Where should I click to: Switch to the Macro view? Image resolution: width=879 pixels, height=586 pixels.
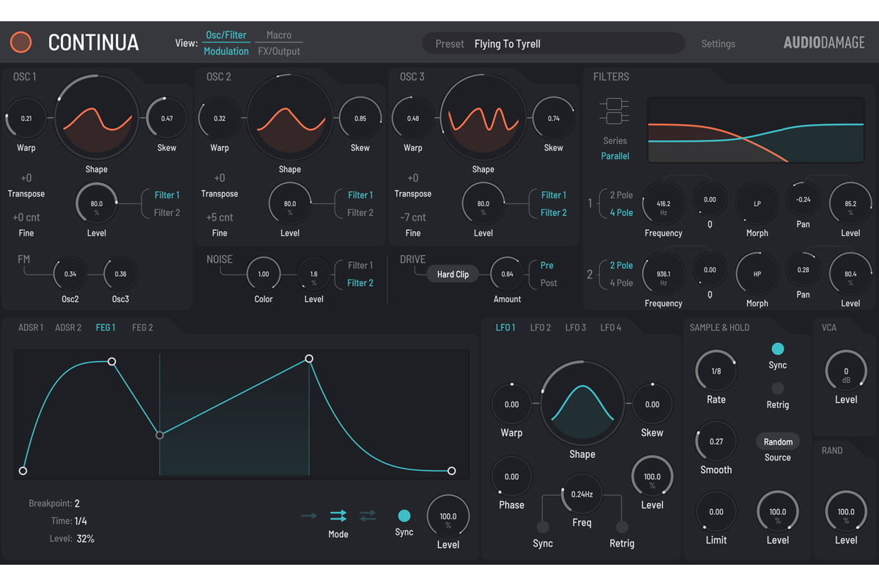(279, 35)
